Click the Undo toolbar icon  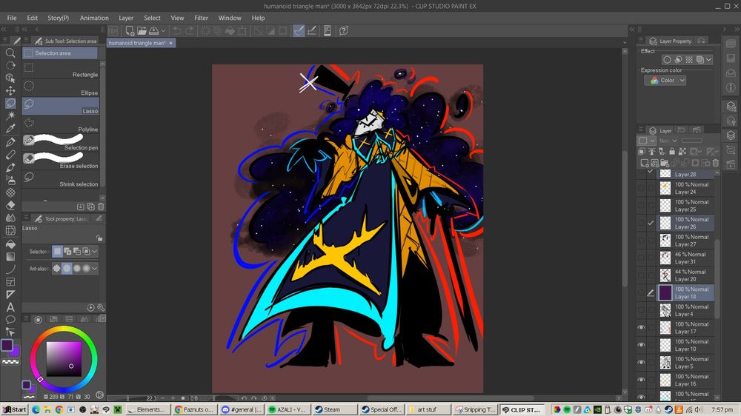177,30
